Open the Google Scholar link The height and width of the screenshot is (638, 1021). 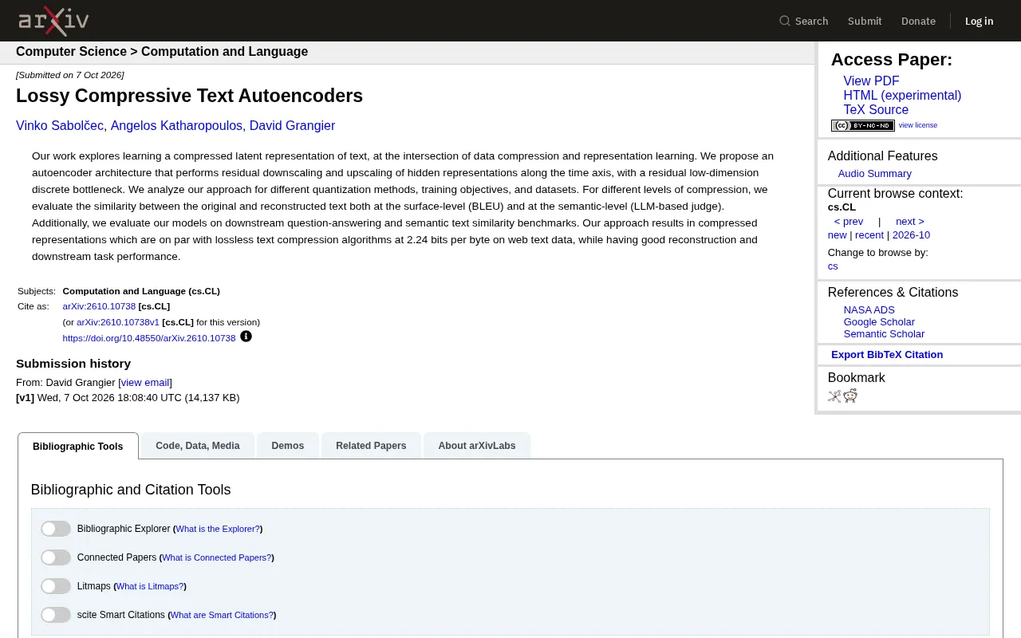click(879, 322)
